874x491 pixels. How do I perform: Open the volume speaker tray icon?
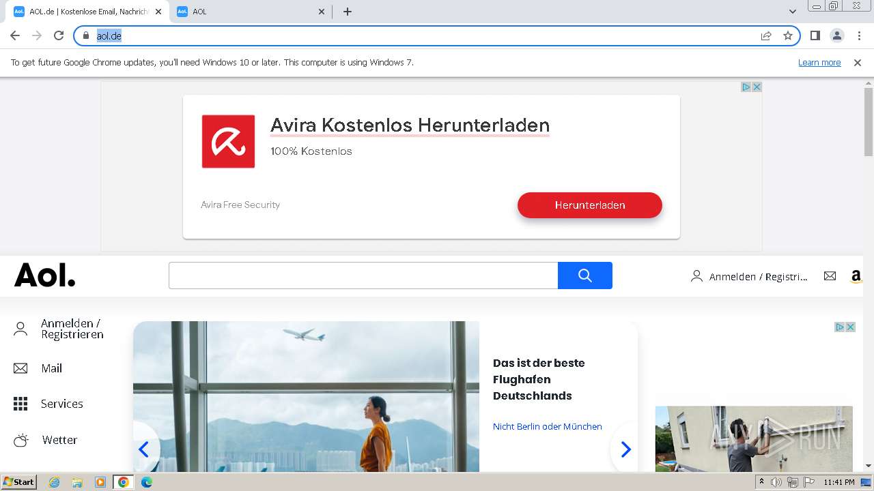tap(776, 482)
